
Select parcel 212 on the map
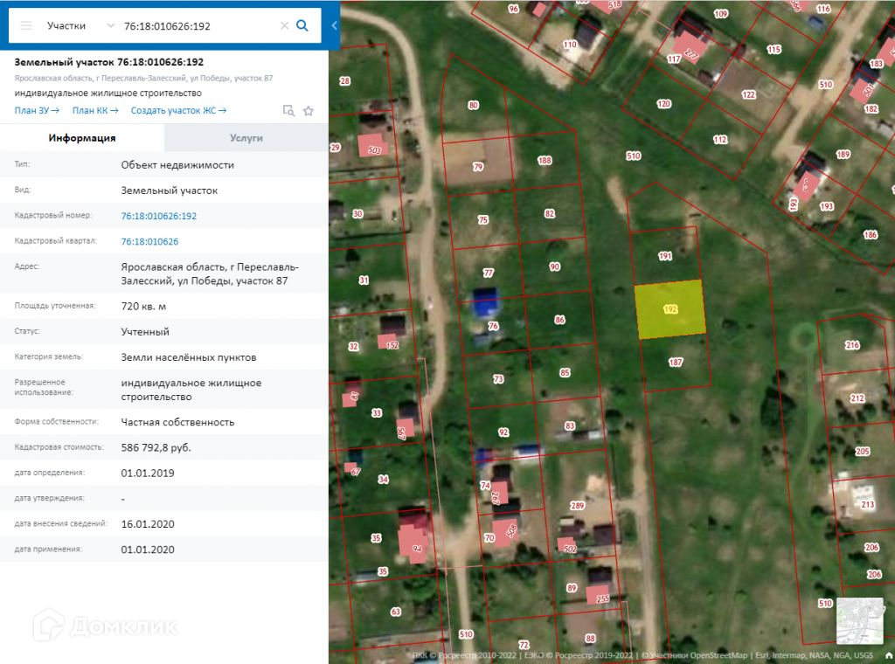pyautogui.click(x=857, y=398)
